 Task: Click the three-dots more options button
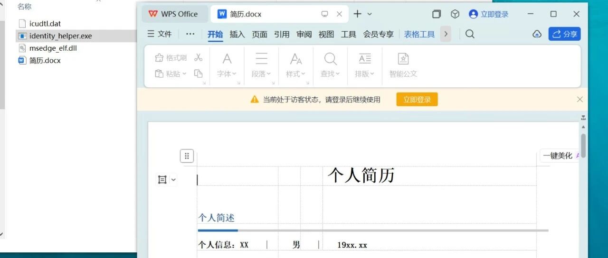[190, 34]
